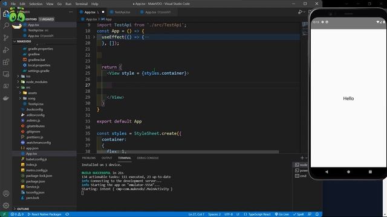Expand the node_modules folder
Screen dimensions: 387x217
(18, 82)
